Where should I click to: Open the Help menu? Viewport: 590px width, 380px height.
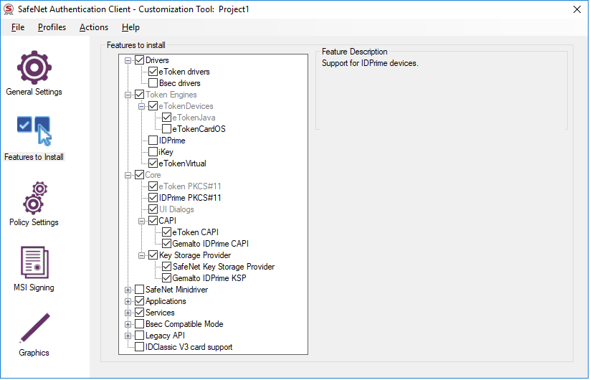point(130,27)
